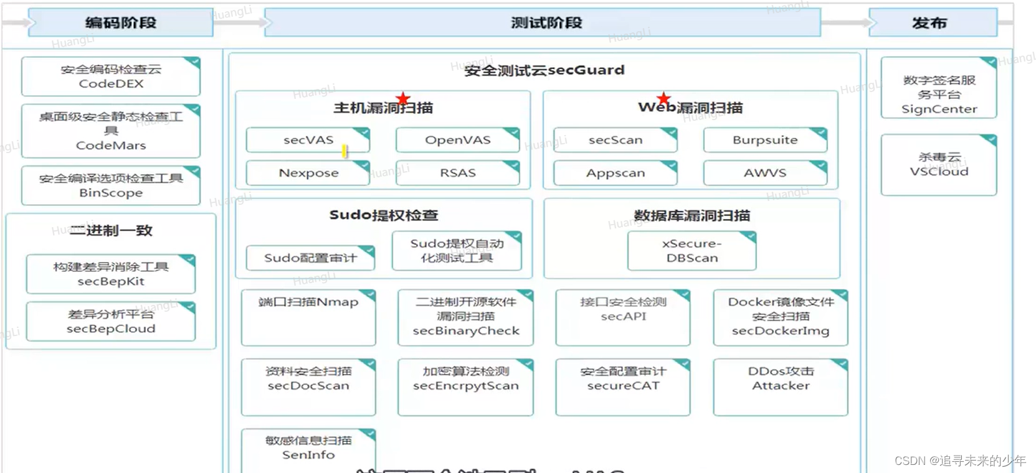Select the BinScope 安全编译选项检查工具 box
Image resolution: width=1036 pixels, height=473 pixels.
click(111, 185)
